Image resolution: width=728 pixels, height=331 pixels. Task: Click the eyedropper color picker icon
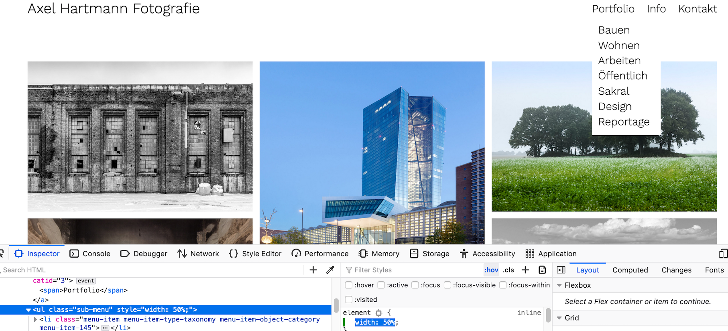click(x=330, y=270)
